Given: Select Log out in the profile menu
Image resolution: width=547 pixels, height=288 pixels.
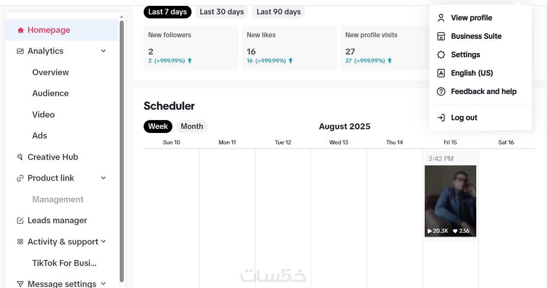Looking at the screenshot, I should pos(464,117).
